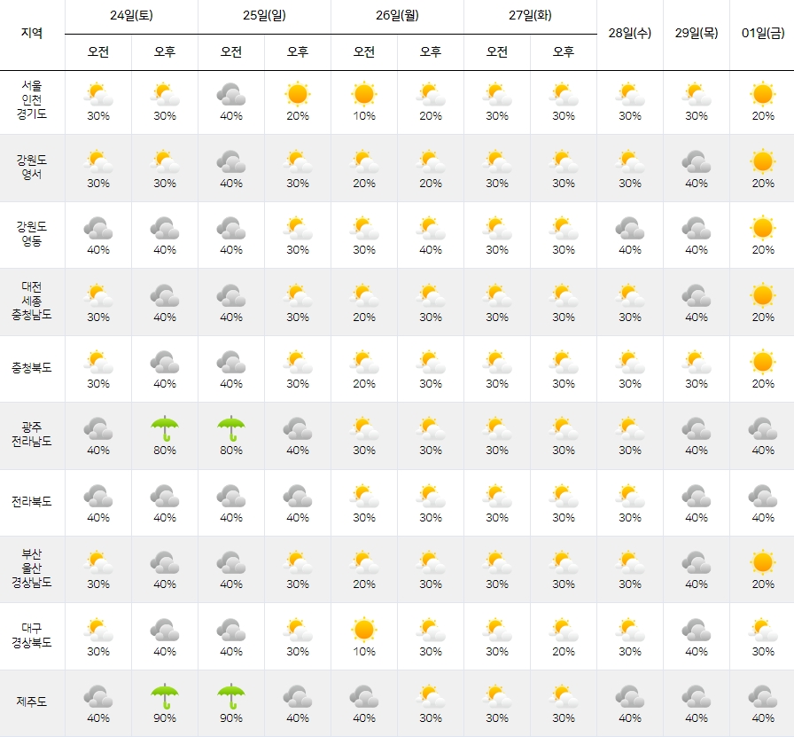Click the cloudy icon for 강원도 영동 24일 오전
794x737 pixels.
(98, 228)
